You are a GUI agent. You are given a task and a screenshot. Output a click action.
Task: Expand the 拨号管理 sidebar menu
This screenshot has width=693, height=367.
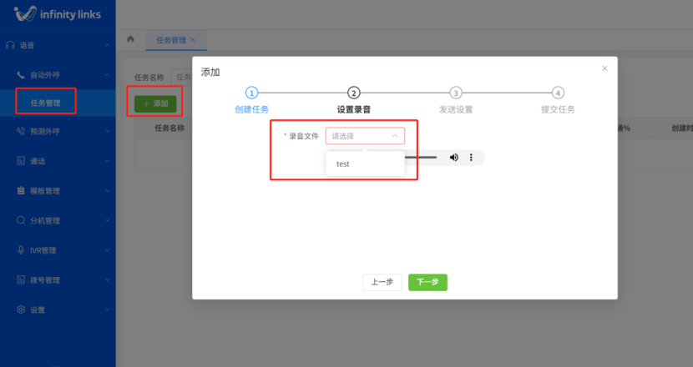tap(57, 280)
